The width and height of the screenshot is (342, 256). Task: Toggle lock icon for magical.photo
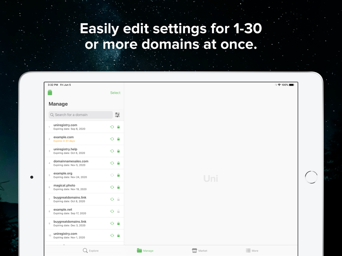pyautogui.click(x=118, y=187)
